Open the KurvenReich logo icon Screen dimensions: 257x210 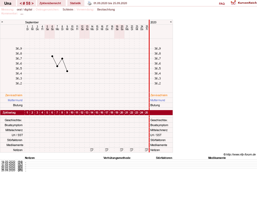click(233, 3)
